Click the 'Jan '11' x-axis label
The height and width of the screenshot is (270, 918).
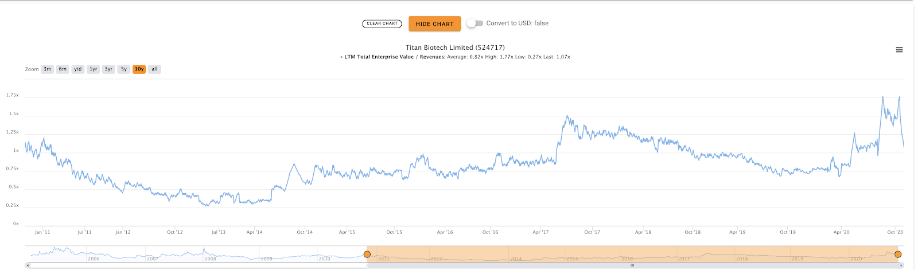point(42,232)
